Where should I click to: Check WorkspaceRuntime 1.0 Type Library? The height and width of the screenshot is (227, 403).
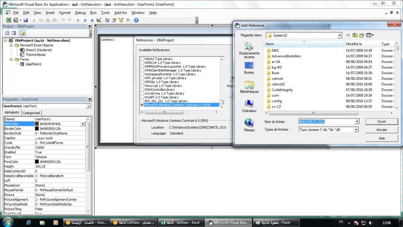click(x=142, y=74)
